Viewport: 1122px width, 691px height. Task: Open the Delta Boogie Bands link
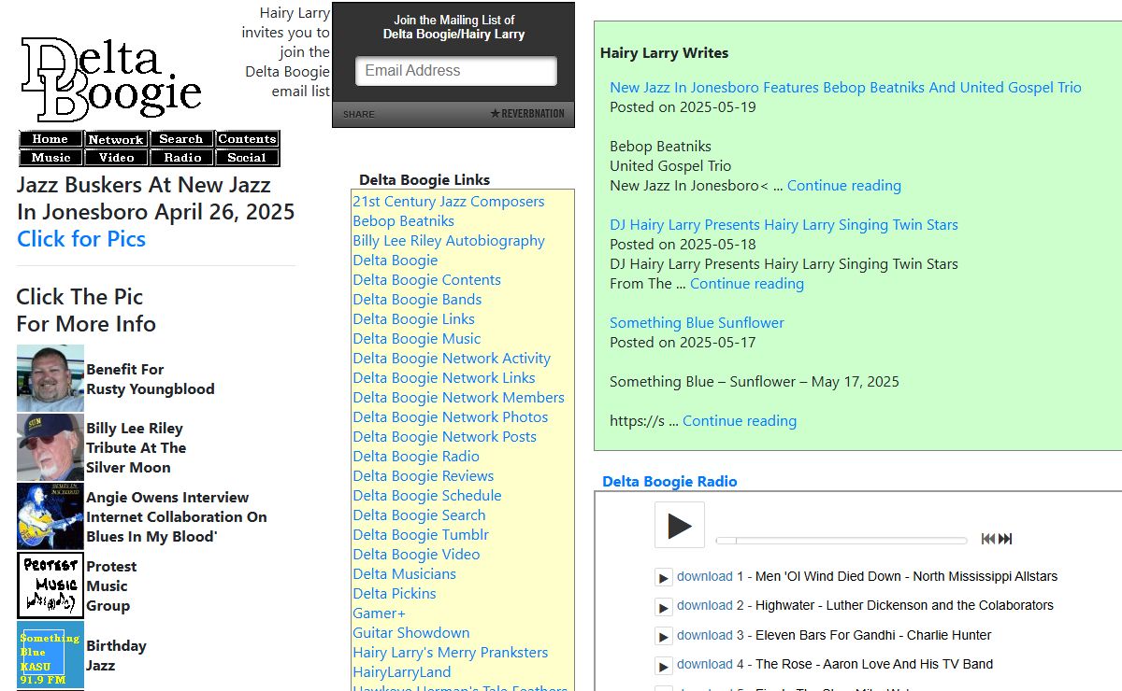coord(417,300)
